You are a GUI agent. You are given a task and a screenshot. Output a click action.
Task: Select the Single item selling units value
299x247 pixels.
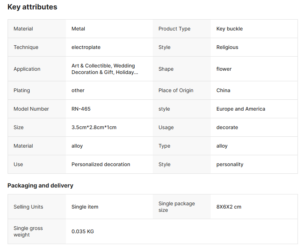85,207
